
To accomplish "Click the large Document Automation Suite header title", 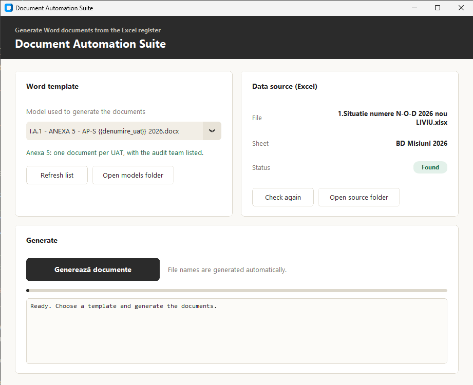I will (x=90, y=44).
